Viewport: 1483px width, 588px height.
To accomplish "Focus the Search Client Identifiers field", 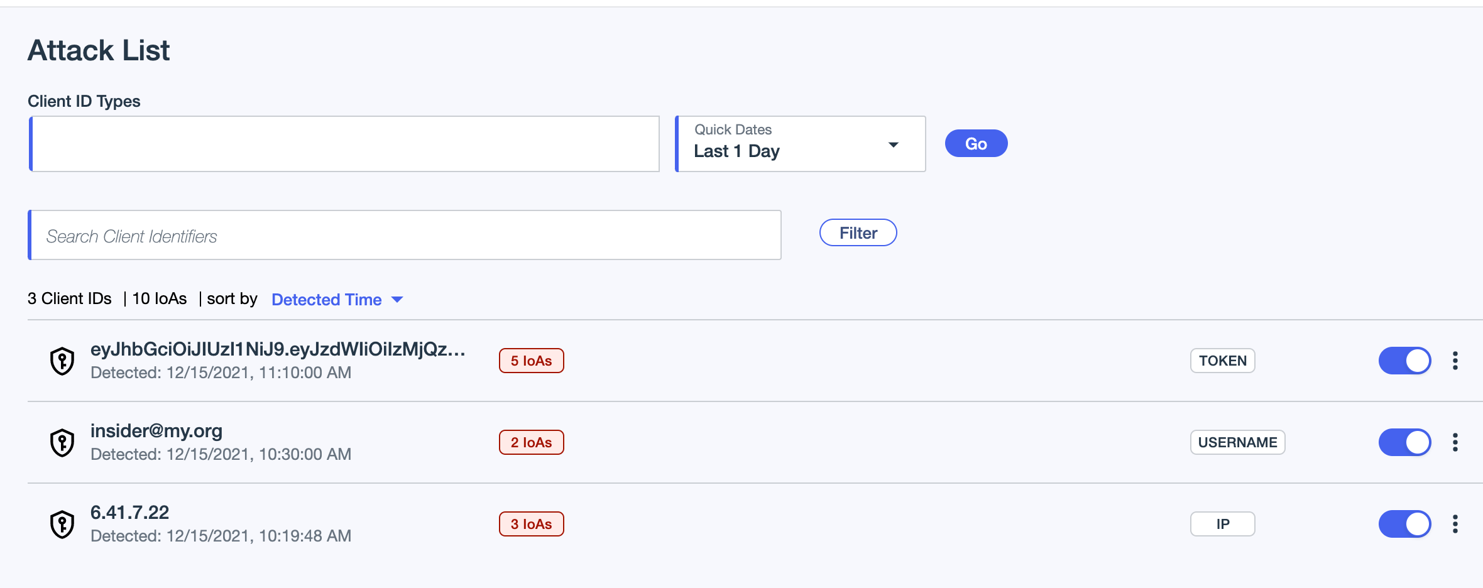I will point(405,236).
